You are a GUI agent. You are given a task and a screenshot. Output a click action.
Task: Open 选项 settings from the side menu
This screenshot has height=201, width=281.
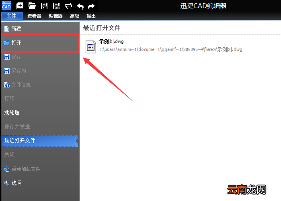pyautogui.click(x=41, y=183)
